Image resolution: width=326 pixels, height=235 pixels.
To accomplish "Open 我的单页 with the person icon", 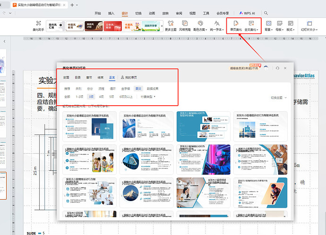I will point(129,77).
